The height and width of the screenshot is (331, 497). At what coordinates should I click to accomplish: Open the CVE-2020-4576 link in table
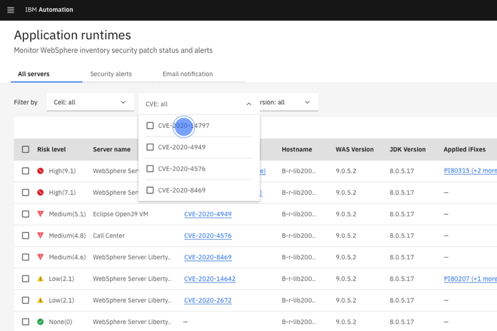point(208,236)
